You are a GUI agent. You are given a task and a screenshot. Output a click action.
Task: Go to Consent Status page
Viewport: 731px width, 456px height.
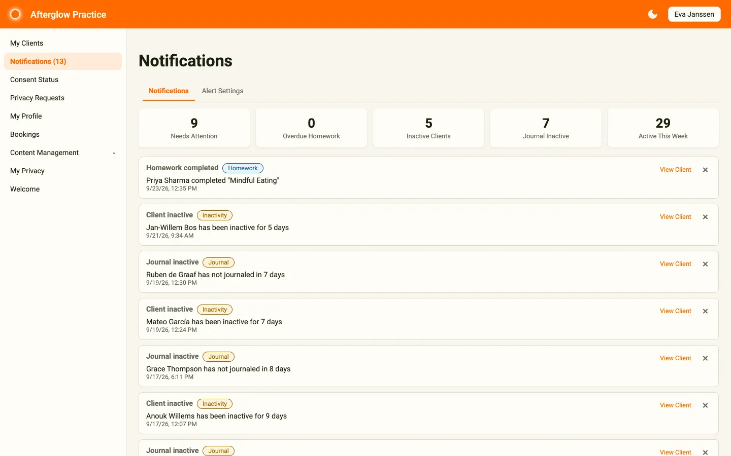[63, 80]
